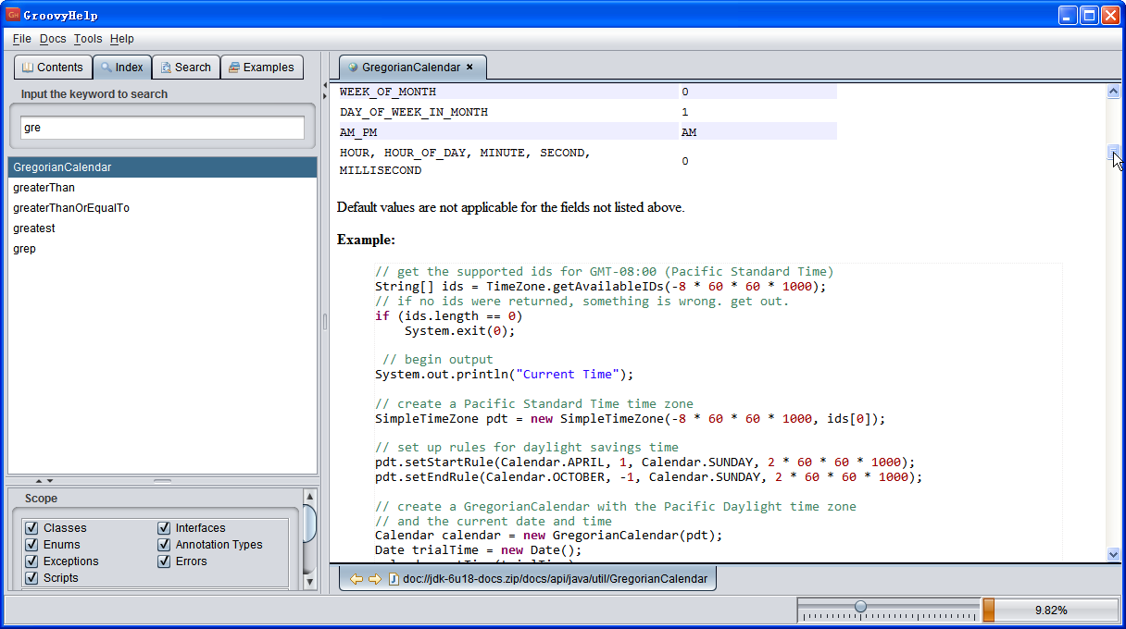Uncheck the Enums scope checkbox
The width and height of the screenshot is (1126, 629).
pos(31,545)
